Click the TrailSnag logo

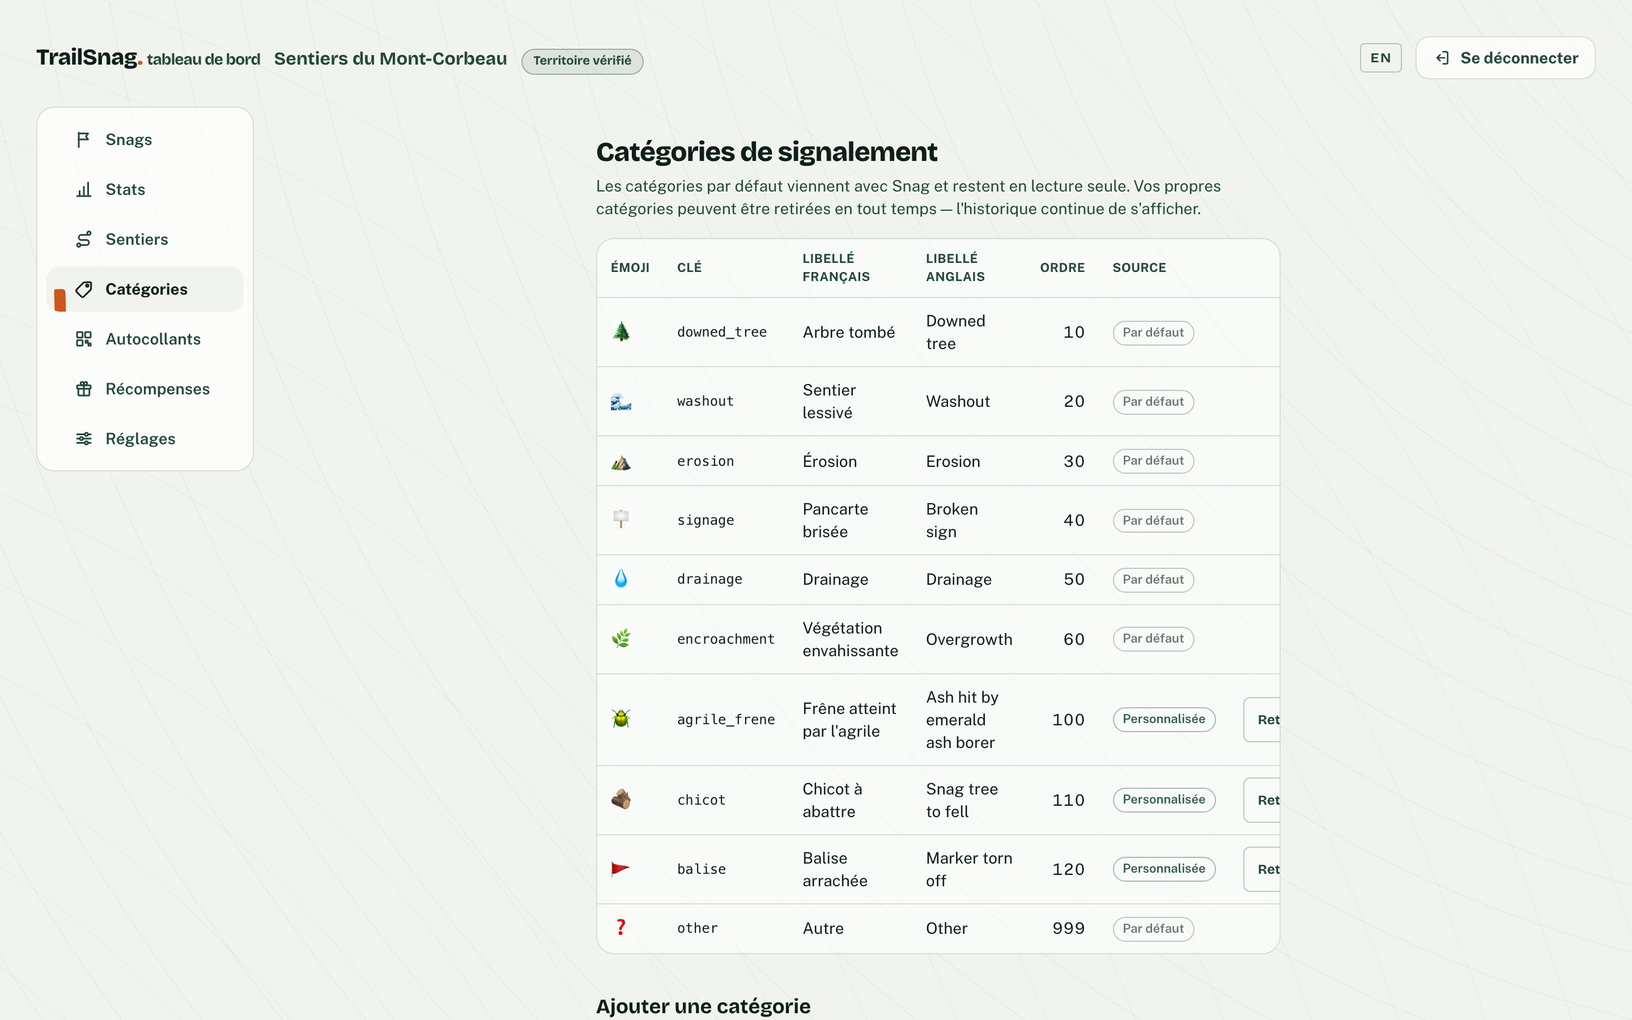tap(89, 57)
